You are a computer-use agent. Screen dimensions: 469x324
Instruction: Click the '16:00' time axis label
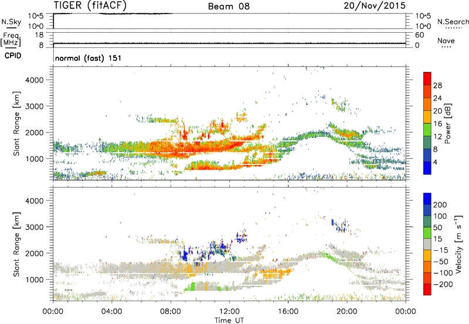pos(288,312)
